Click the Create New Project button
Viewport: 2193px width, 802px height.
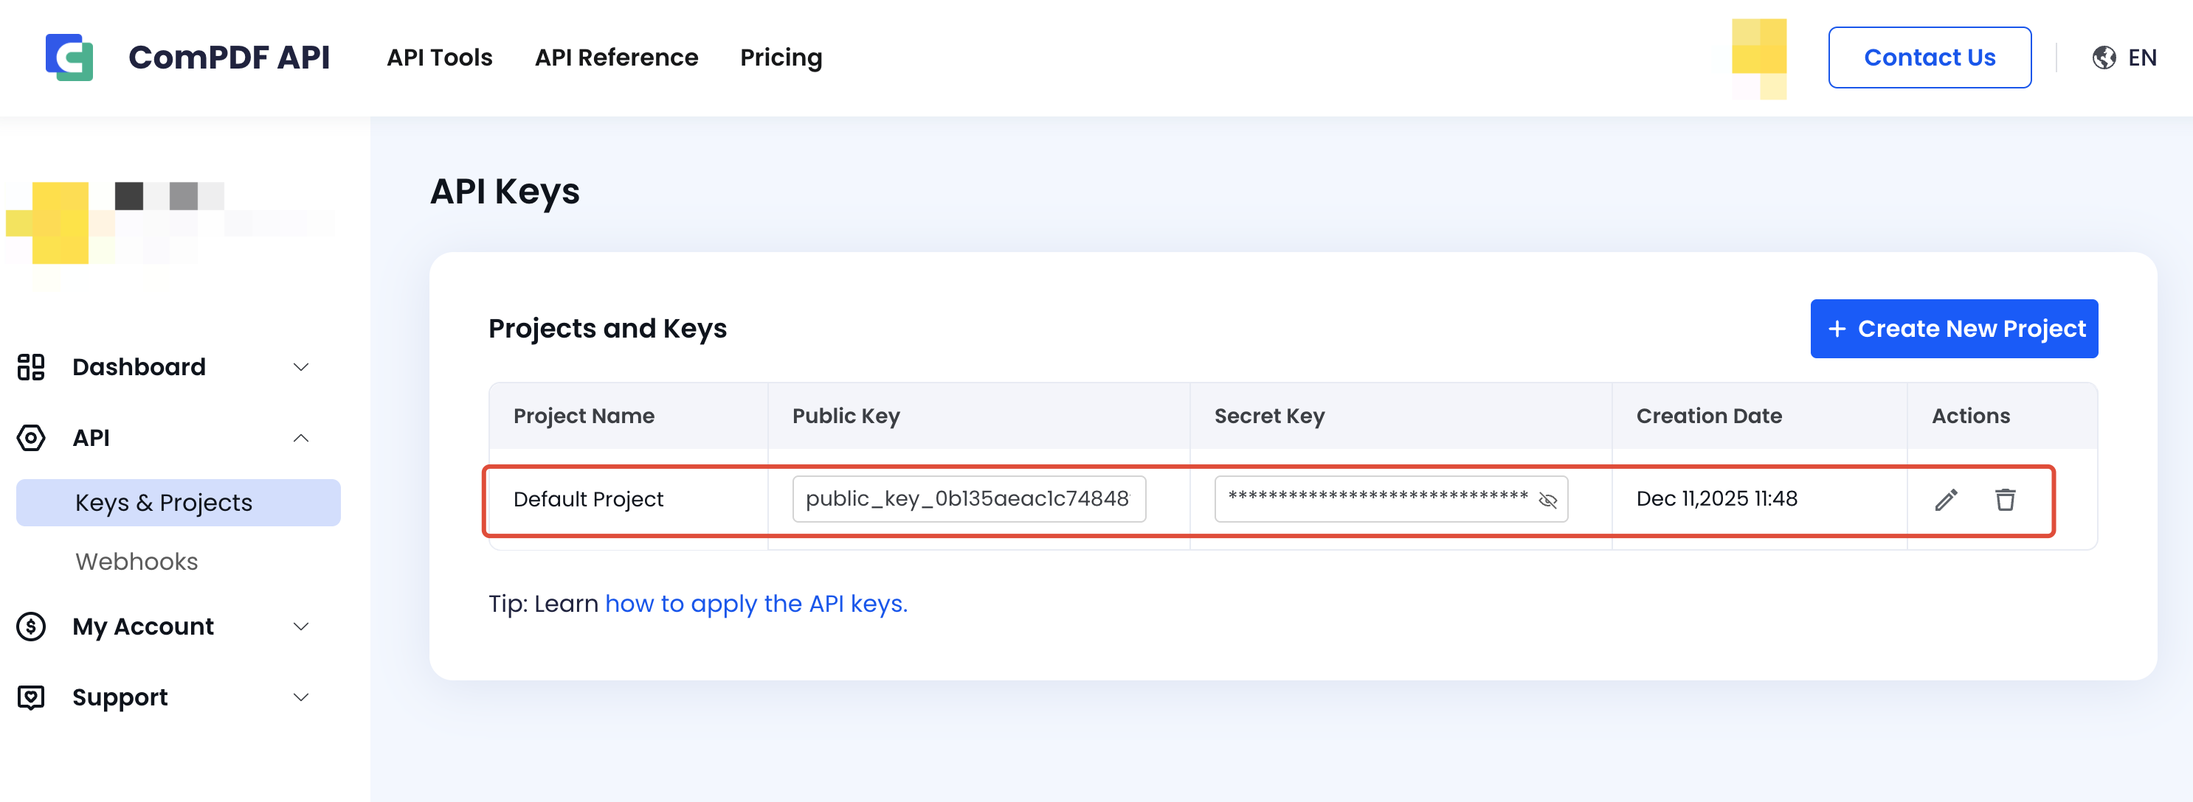1954,328
